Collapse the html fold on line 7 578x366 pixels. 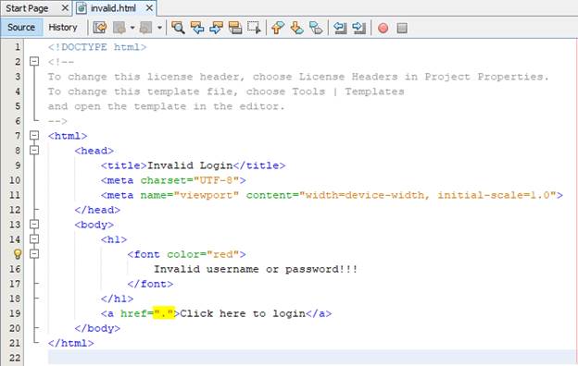[34, 135]
